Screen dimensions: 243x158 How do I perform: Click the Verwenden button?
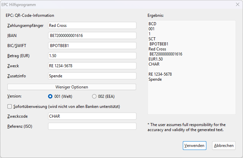pos(195,146)
